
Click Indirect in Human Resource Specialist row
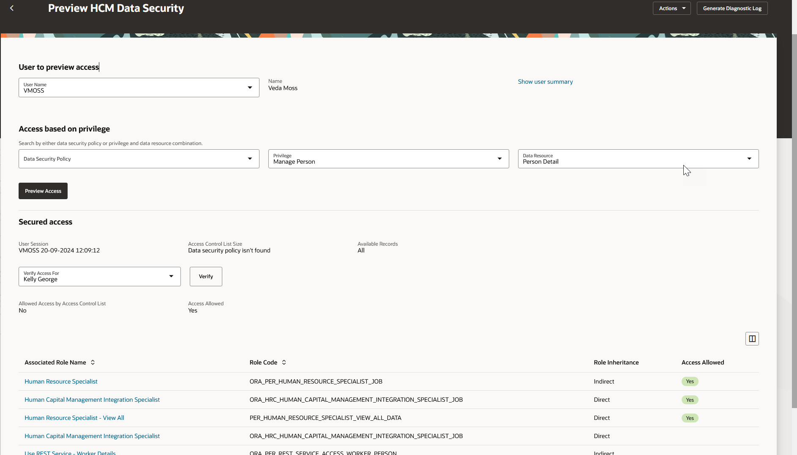(x=604, y=381)
